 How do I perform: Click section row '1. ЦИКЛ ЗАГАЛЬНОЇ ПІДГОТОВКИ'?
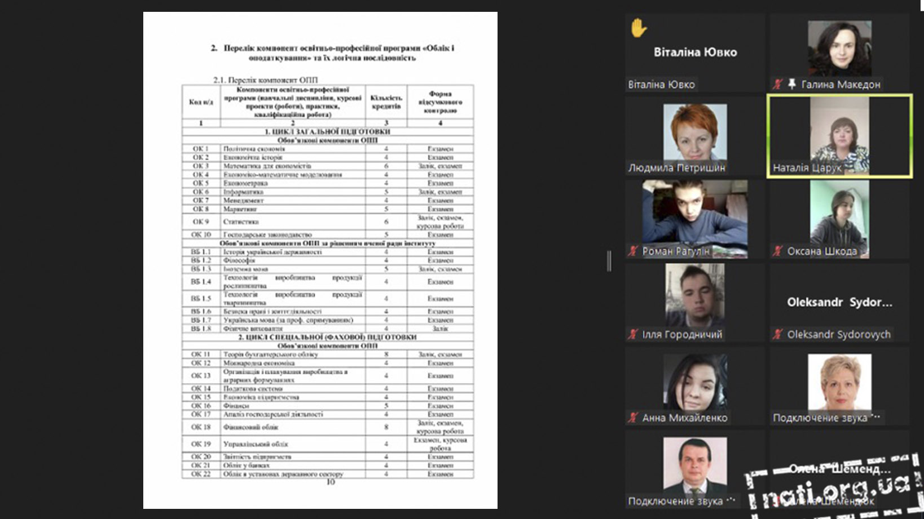click(327, 131)
